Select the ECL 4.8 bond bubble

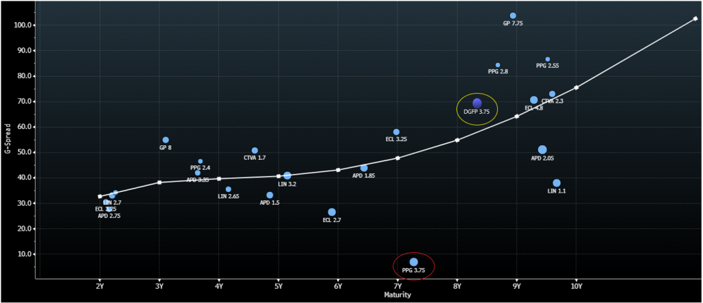pyautogui.click(x=534, y=100)
